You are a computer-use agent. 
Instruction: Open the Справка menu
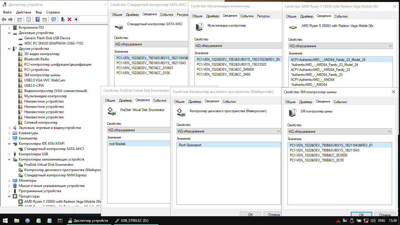(53, 12)
